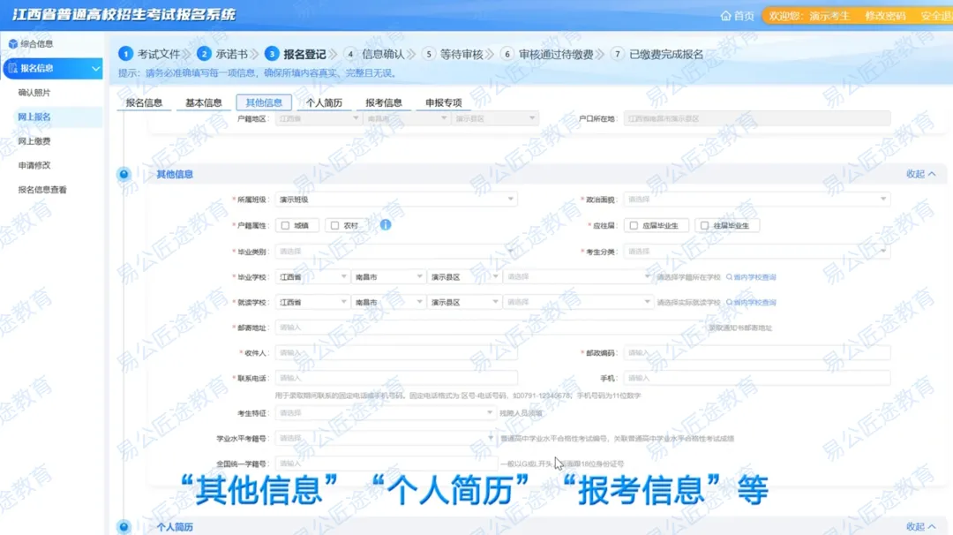Click the 报名信息 sidebar icon
The height and width of the screenshot is (535, 953).
(12, 68)
